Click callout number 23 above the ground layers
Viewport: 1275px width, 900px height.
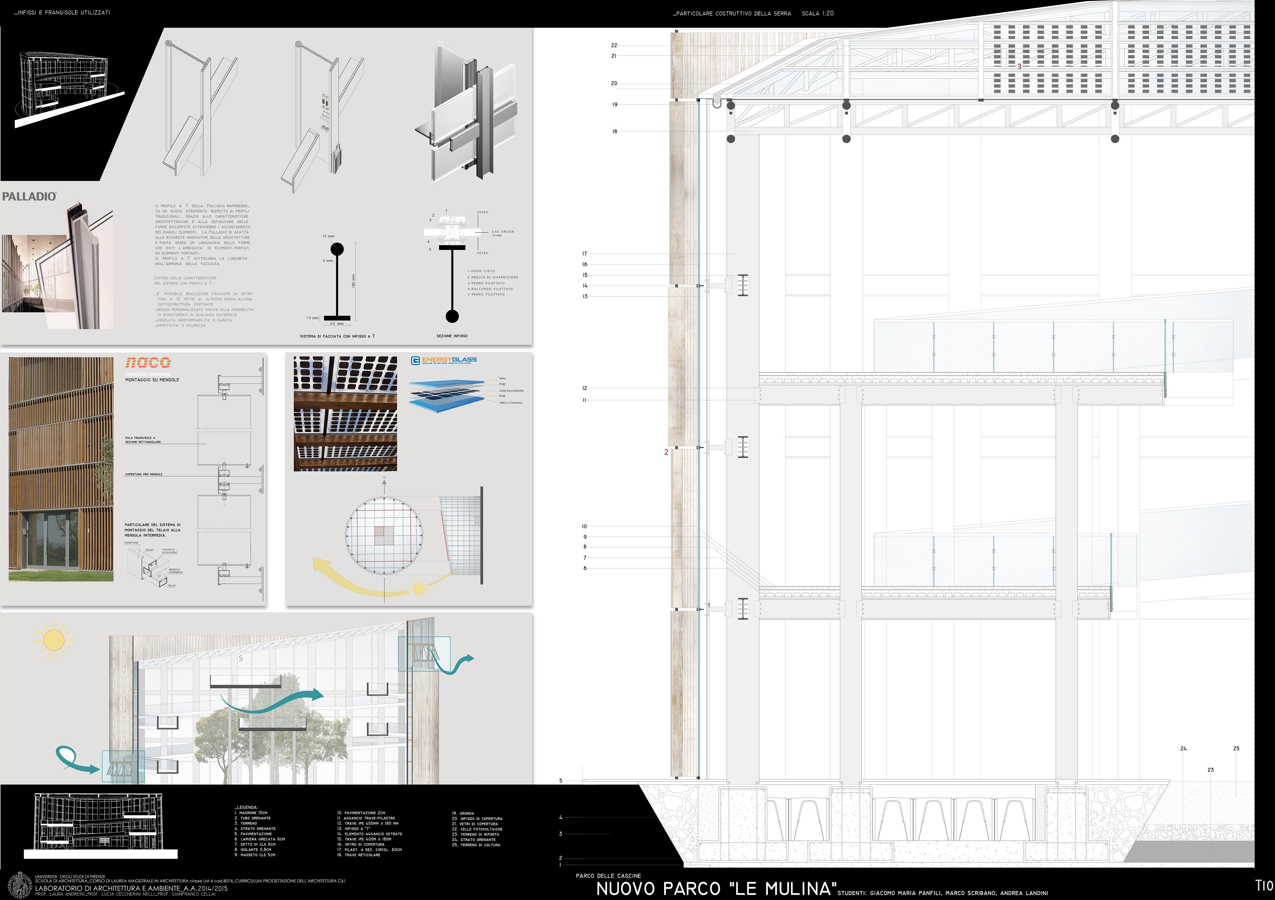(x=1211, y=770)
